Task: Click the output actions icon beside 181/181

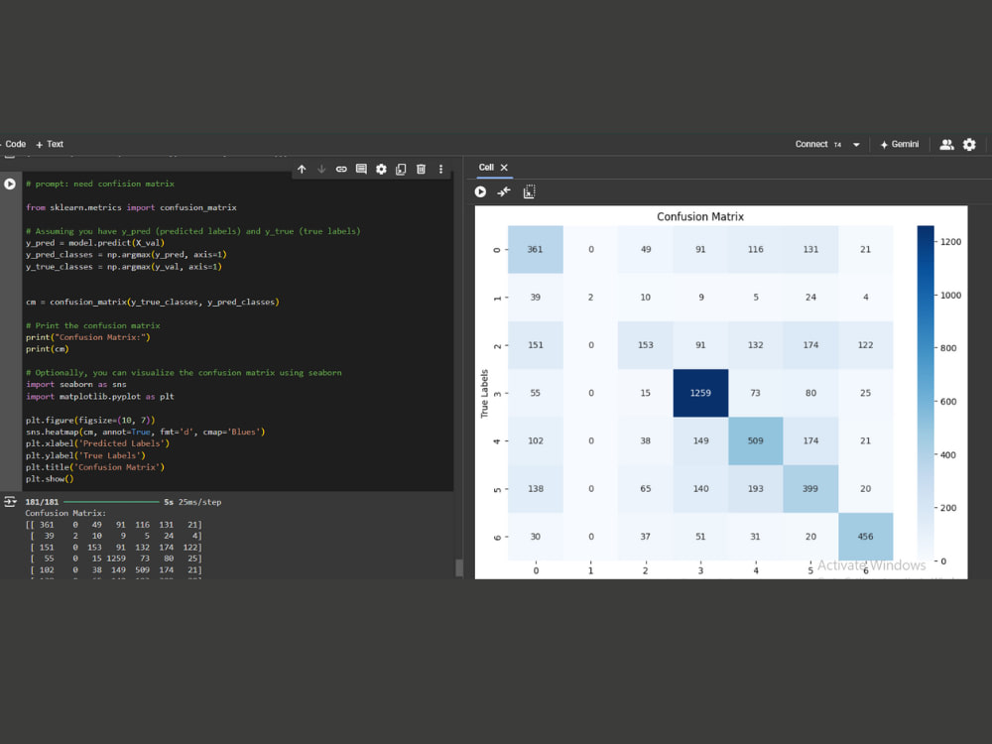Action: (x=10, y=502)
